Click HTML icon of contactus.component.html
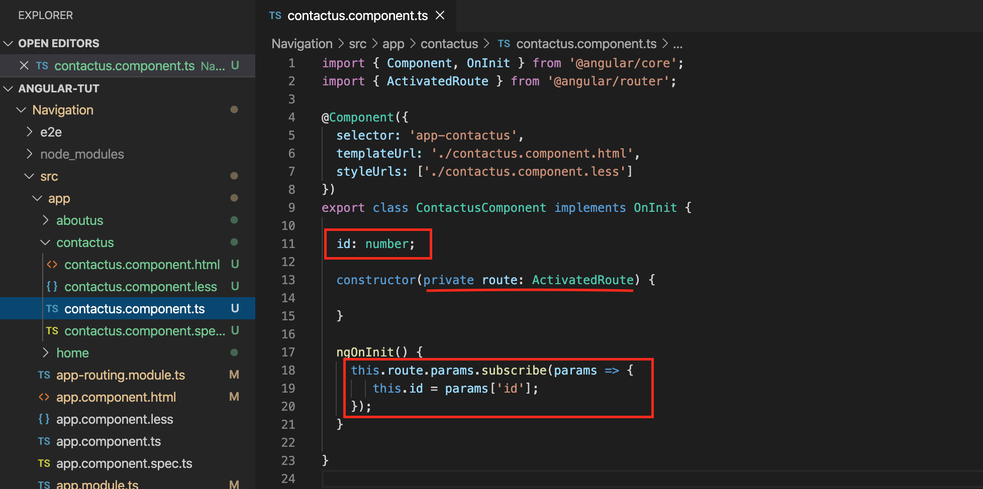 tap(52, 264)
